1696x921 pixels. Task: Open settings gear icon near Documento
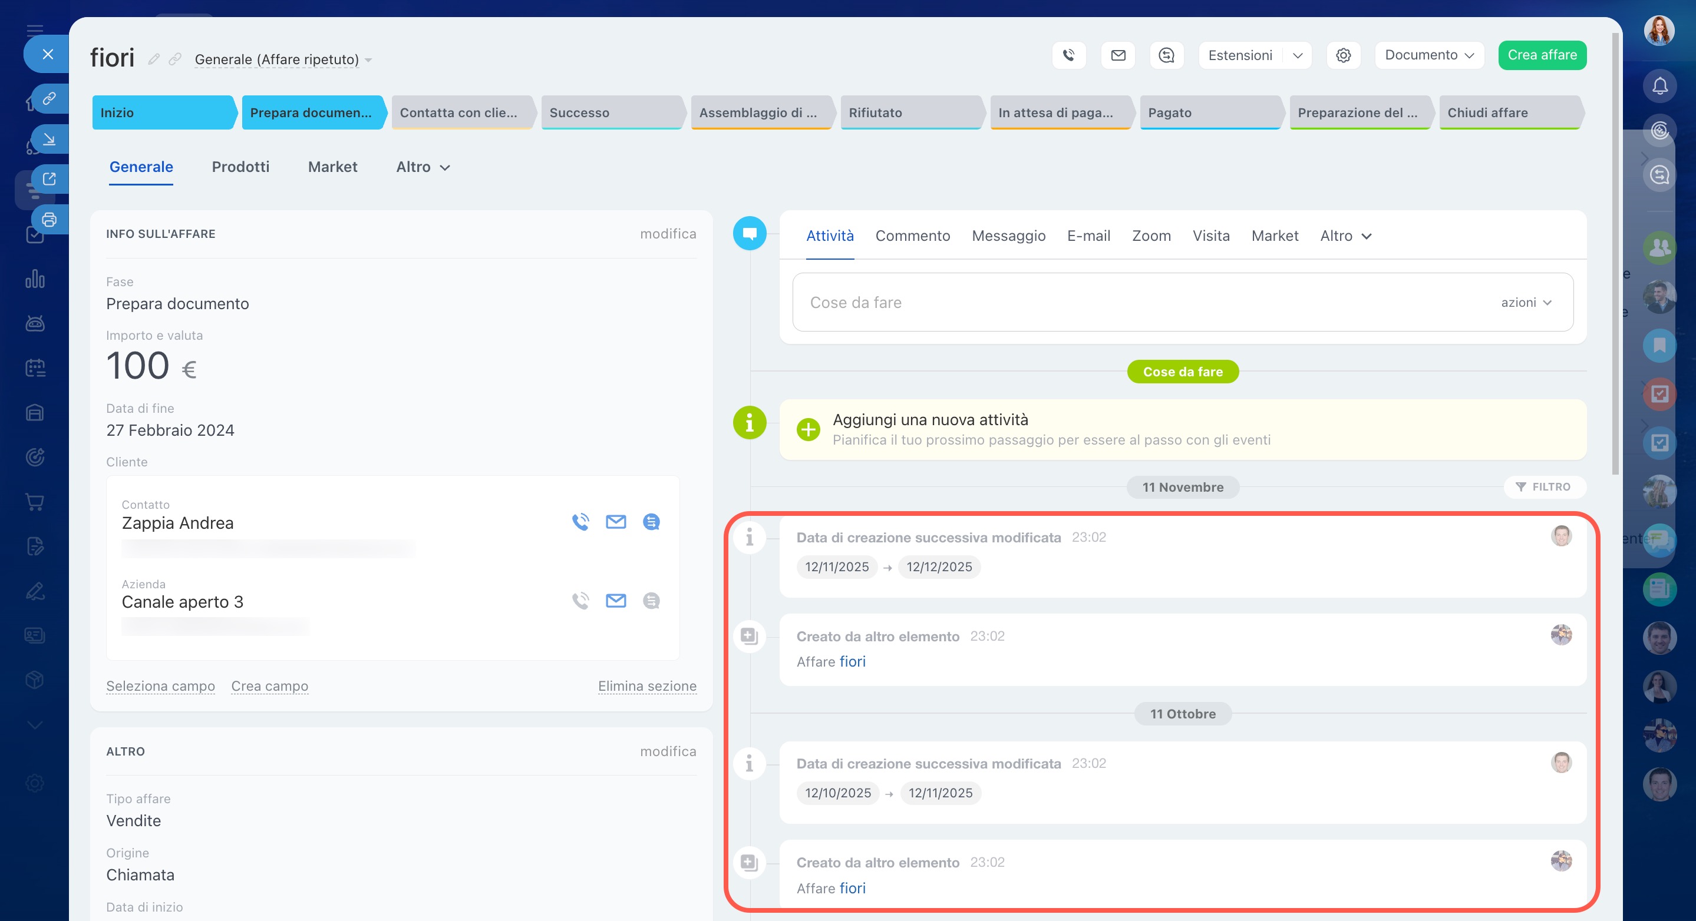tap(1343, 55)
